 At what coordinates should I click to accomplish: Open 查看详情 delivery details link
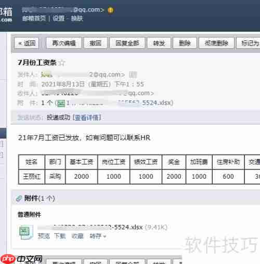click(87, 118)
